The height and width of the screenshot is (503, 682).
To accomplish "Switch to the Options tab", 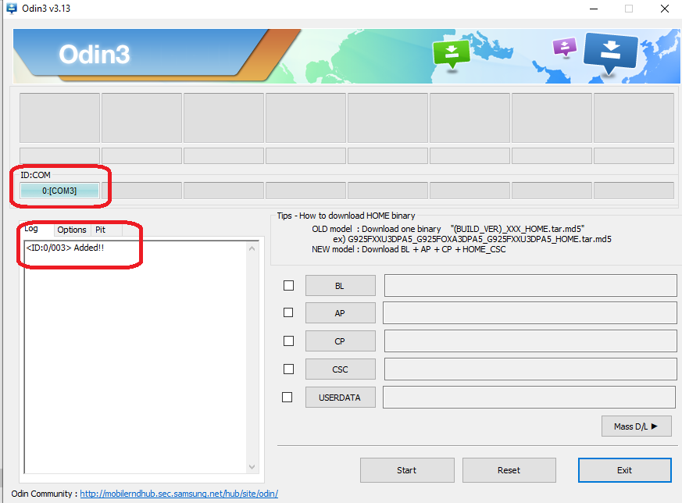I will 72,230.
